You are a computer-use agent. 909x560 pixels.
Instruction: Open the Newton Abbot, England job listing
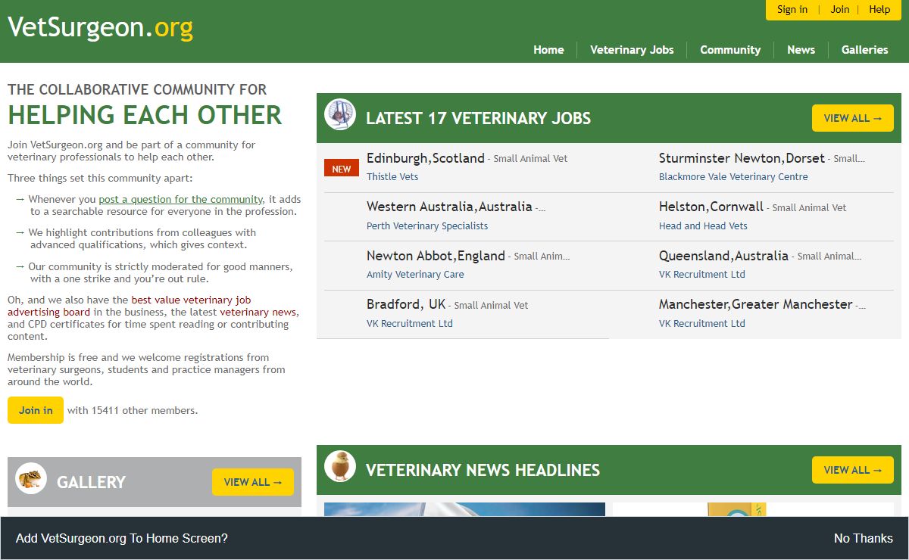tap(436, 256)
